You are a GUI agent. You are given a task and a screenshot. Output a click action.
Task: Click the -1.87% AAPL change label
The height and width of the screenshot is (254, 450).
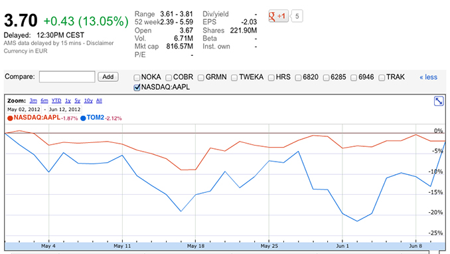tap(70, 118)
